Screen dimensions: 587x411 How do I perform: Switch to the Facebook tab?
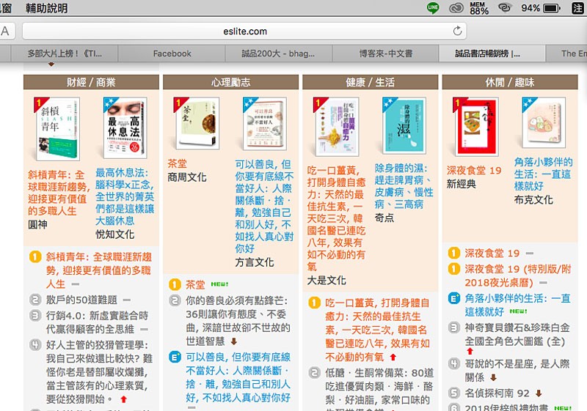point(172,53)
